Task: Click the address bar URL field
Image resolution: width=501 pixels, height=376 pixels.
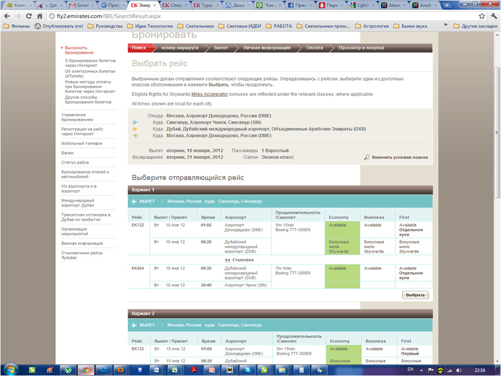Action: [262, 16]
